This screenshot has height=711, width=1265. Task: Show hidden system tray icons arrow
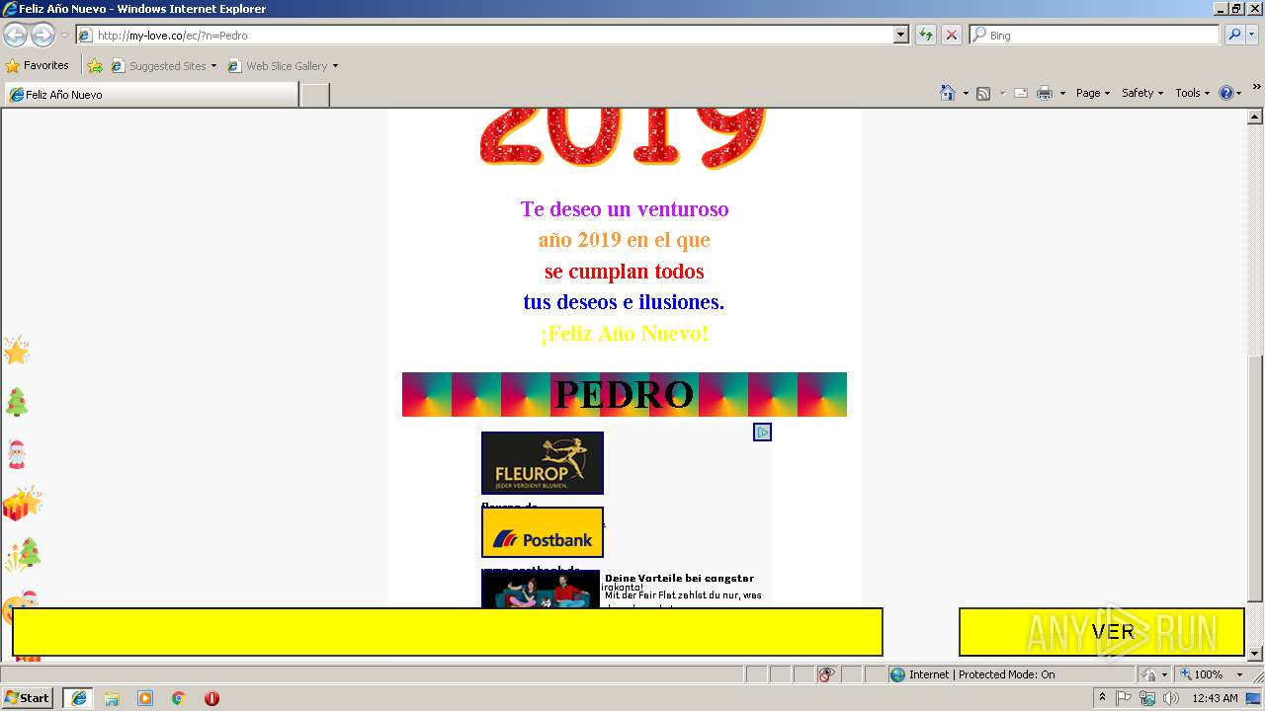click(x=1102, y=698)
